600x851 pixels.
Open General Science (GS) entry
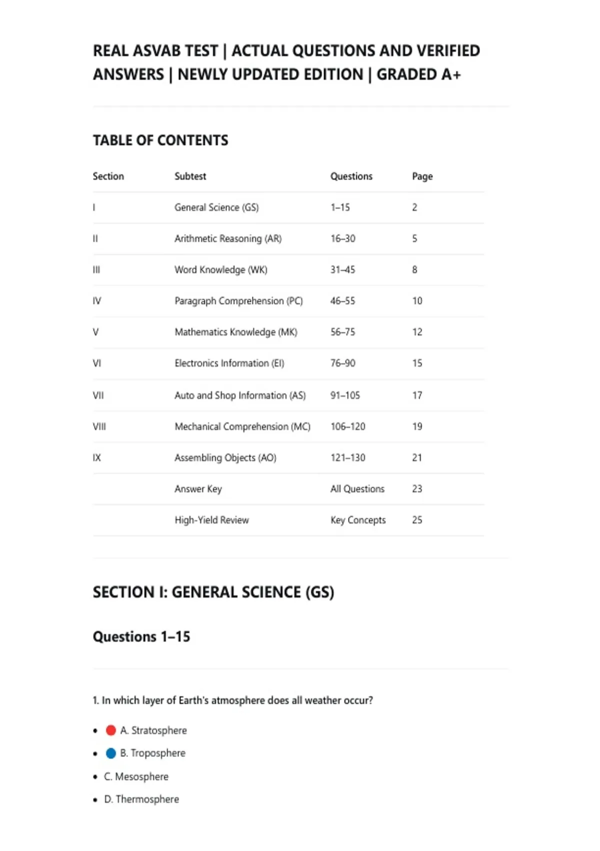pyautogui.click(x=216, y=207)
